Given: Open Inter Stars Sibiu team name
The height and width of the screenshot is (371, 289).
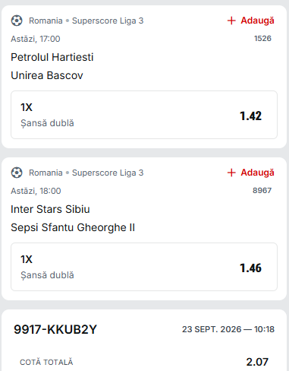Looking at the screenshot, I should [50, 209].
